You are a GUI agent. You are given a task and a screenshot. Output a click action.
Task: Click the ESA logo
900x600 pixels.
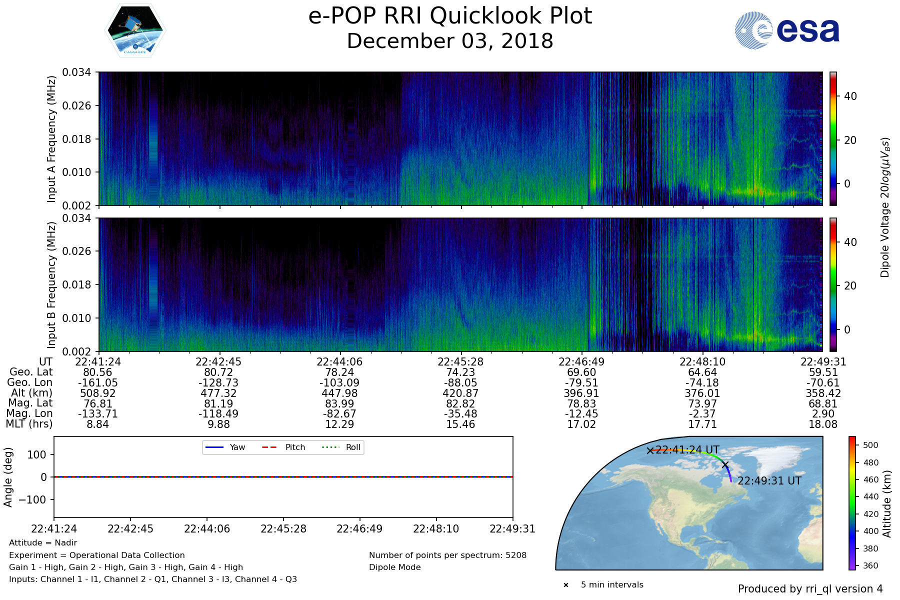pyautogui.click(x=787, y=30)
